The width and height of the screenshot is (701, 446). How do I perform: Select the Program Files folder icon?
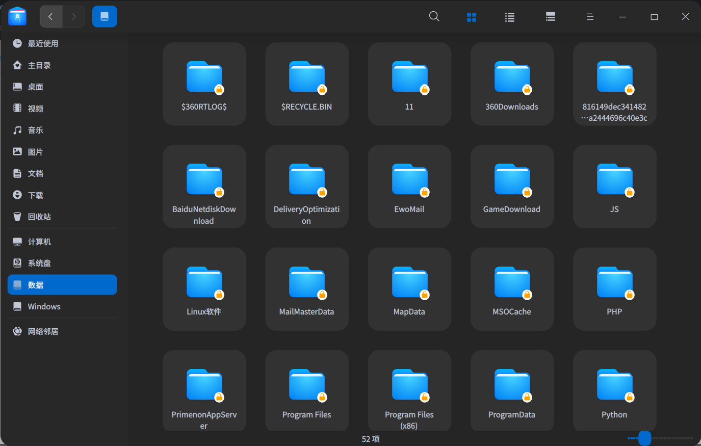(x=307, y=385)
